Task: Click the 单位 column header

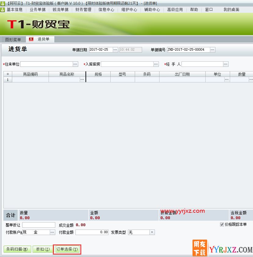Action: click(x=218, y=74)
